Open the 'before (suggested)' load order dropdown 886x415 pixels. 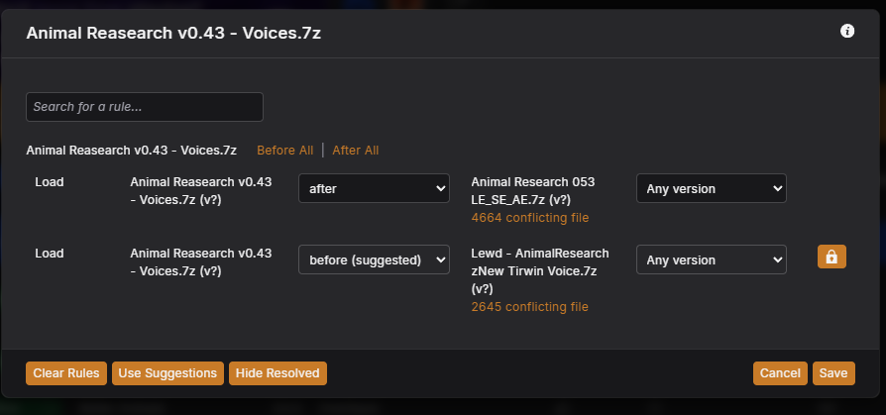pyautogui.click(x=374, y=259)
